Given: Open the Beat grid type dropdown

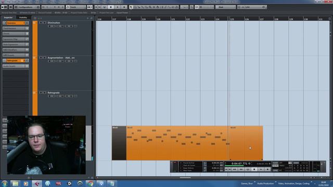Looking at the screenshot, I should [225, 7].
